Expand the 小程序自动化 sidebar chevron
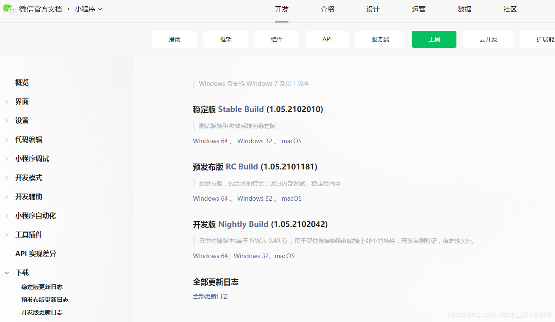 [7, 216]
